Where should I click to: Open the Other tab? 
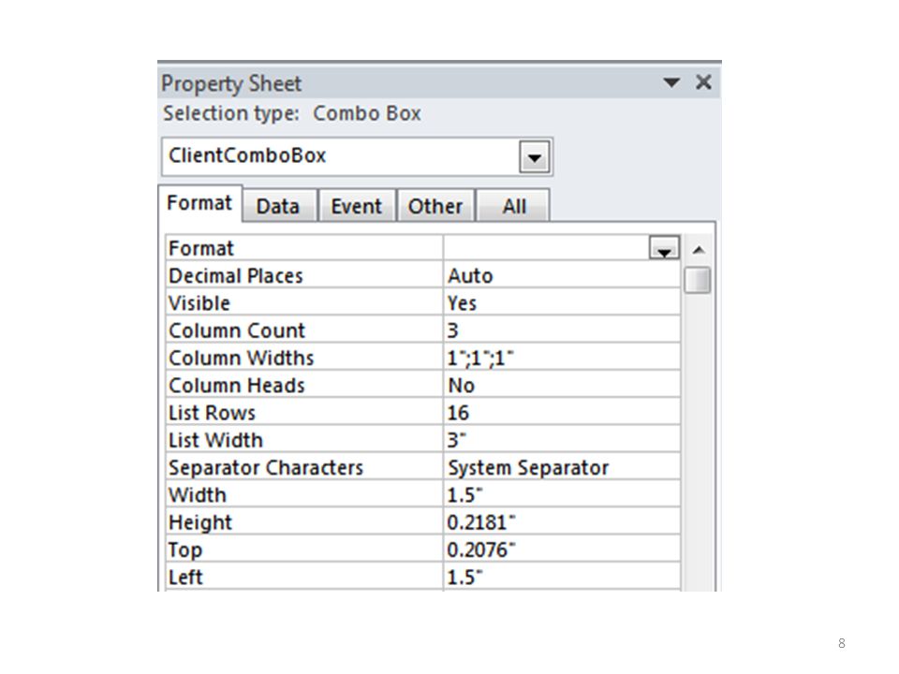435,206
